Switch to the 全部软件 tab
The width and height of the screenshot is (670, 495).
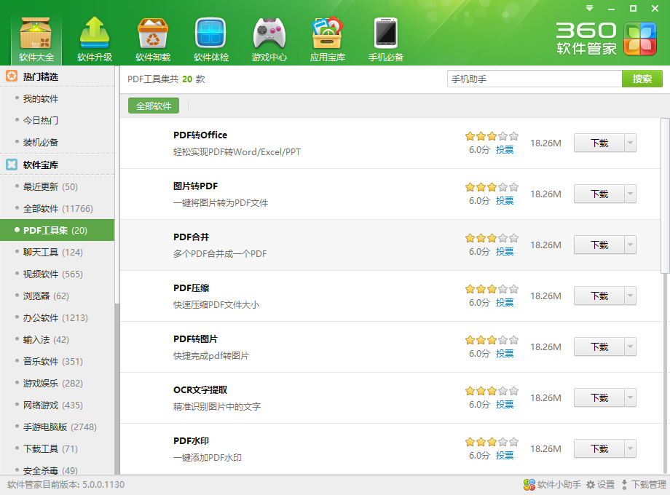click(154, 106)
